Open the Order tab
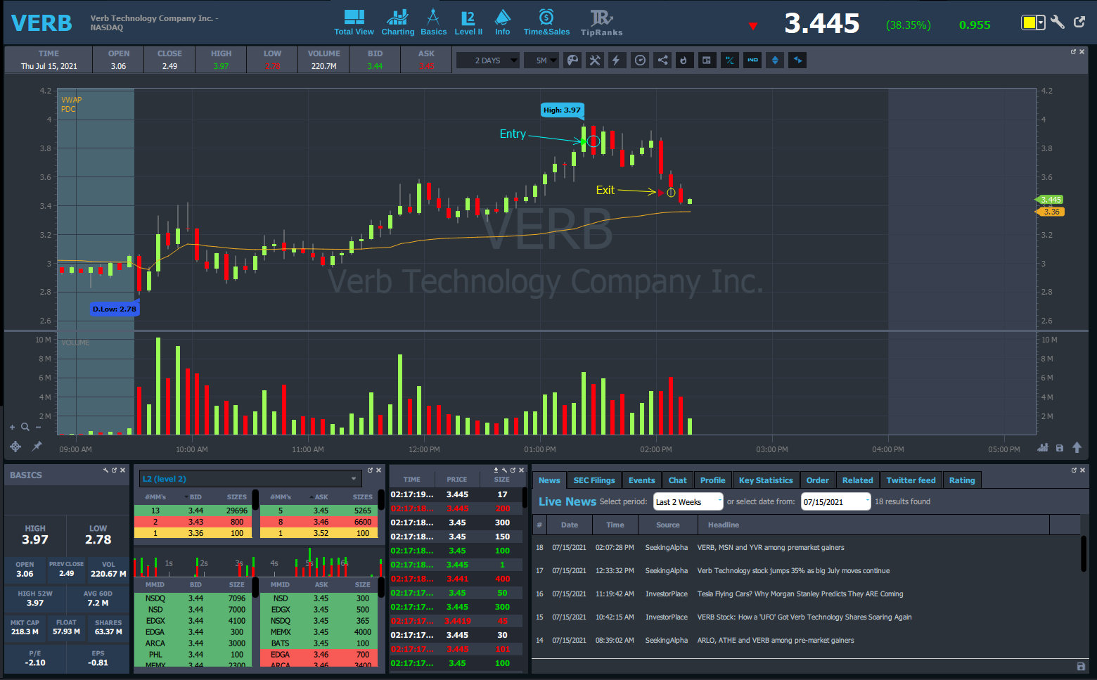Screen dimensions: 1097x680 coord(818,480)
